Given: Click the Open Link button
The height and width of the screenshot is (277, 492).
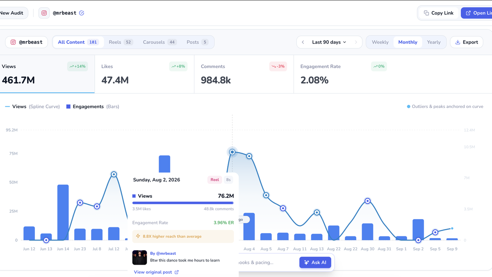Looking at the screenshot, I should click(477, 13).
